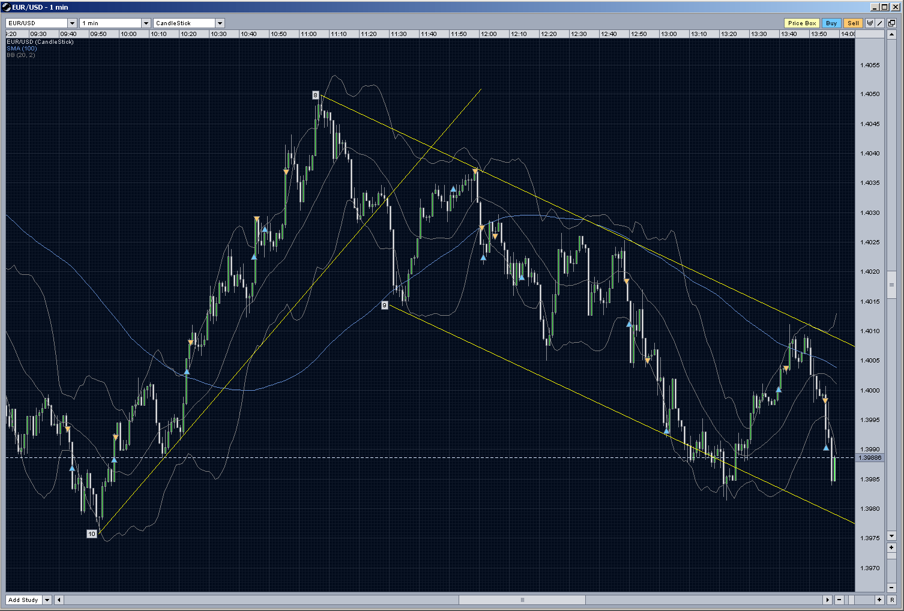This screenshot has width=904, height=611.
Task: Click the horizontal zoom in plus button
Action: click(x=879, y=600)
